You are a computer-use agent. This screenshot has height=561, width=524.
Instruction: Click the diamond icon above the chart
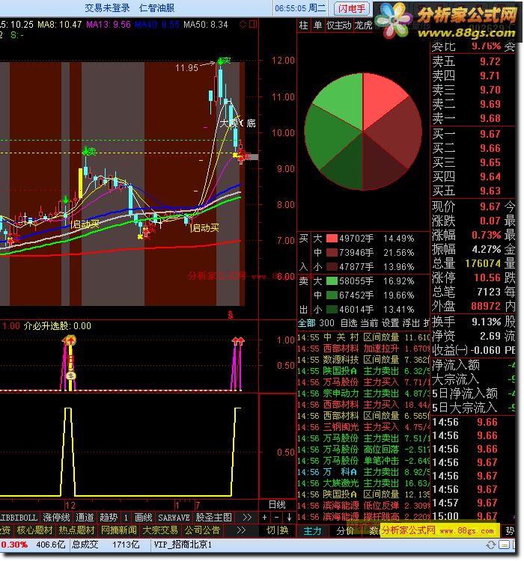(243, 25)
